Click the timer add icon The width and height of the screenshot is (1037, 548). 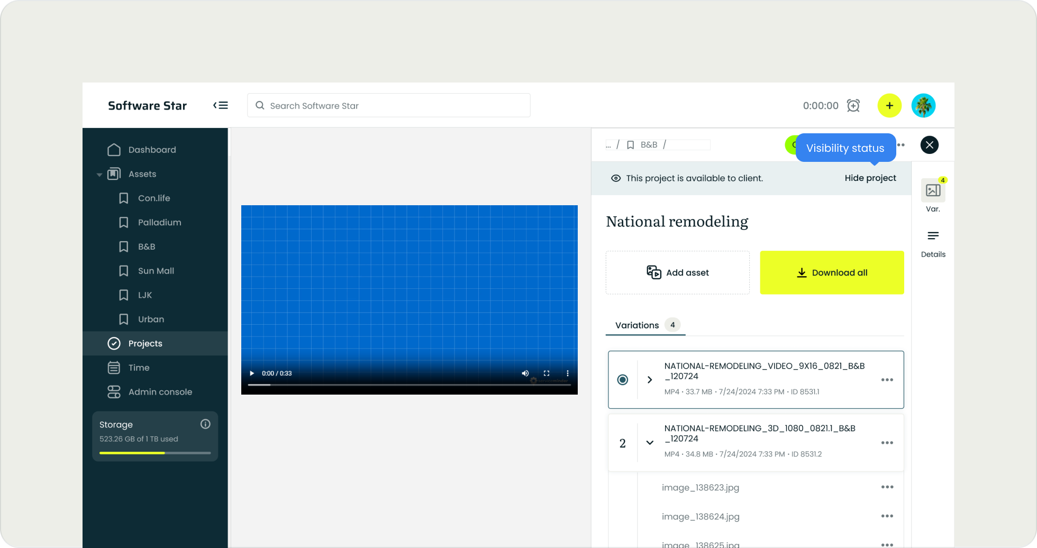pyautogui.click(x=853, y=105)
